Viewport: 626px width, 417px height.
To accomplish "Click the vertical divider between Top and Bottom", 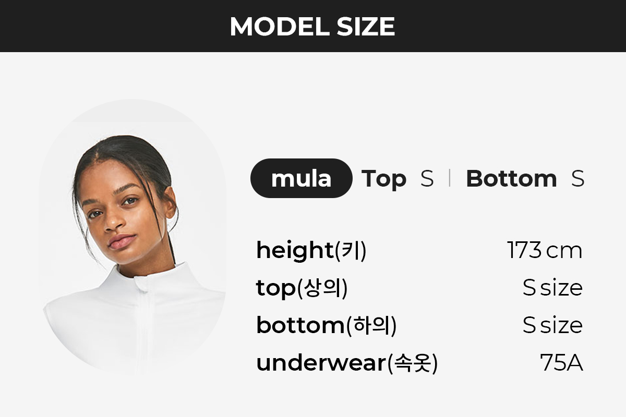I will [x=449, y=178].
